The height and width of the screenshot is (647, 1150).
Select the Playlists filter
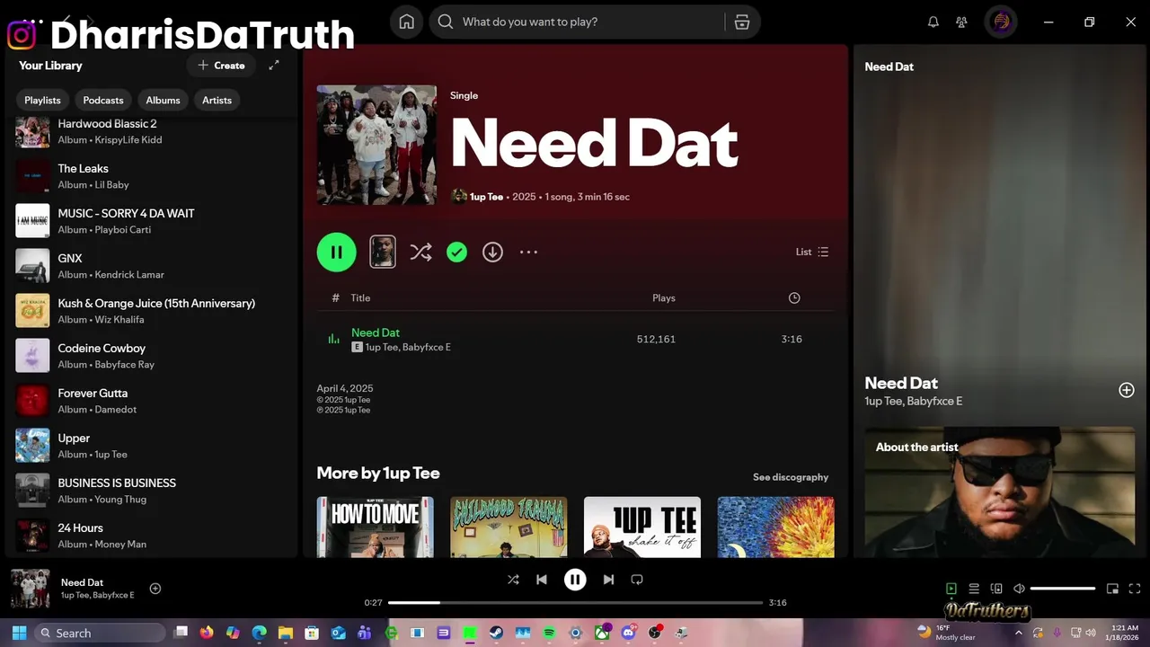click(42, 100)
